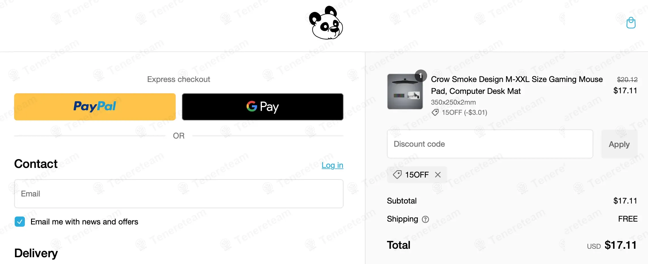Image resolution: width=648 pixels, height=264 pixels.
Task: Click the quantity badge on product image
Action: tap(421, 76)
